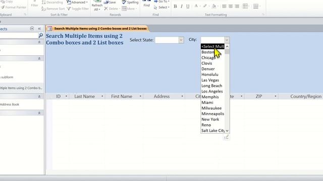Click the Select State input field

click(x=167, y=40)
